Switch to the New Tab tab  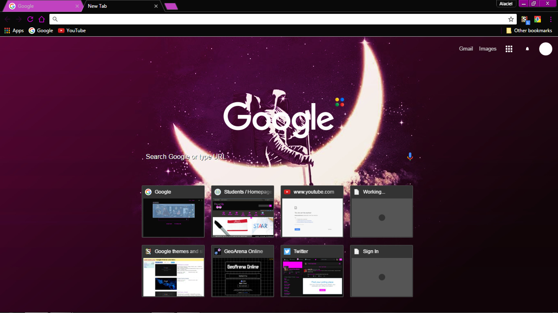pyautogui.click(x=121, y=6)
